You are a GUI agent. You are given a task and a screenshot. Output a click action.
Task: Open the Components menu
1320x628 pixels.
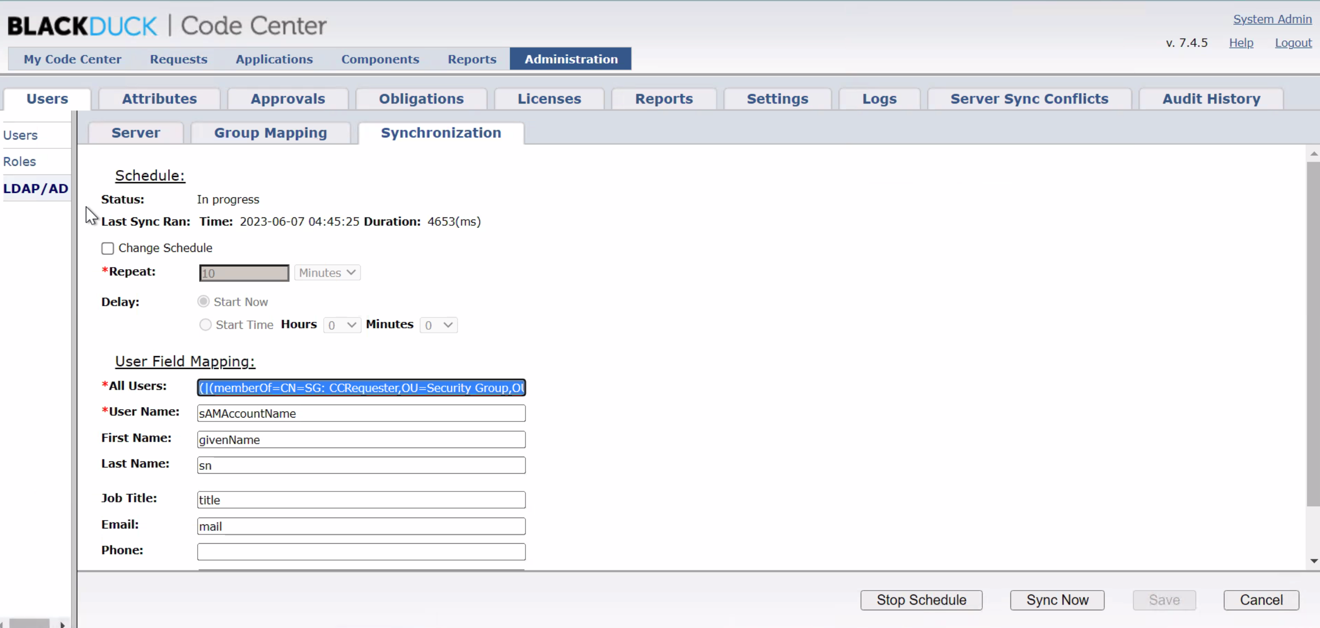pyautogui.click(x=380, y=59)
